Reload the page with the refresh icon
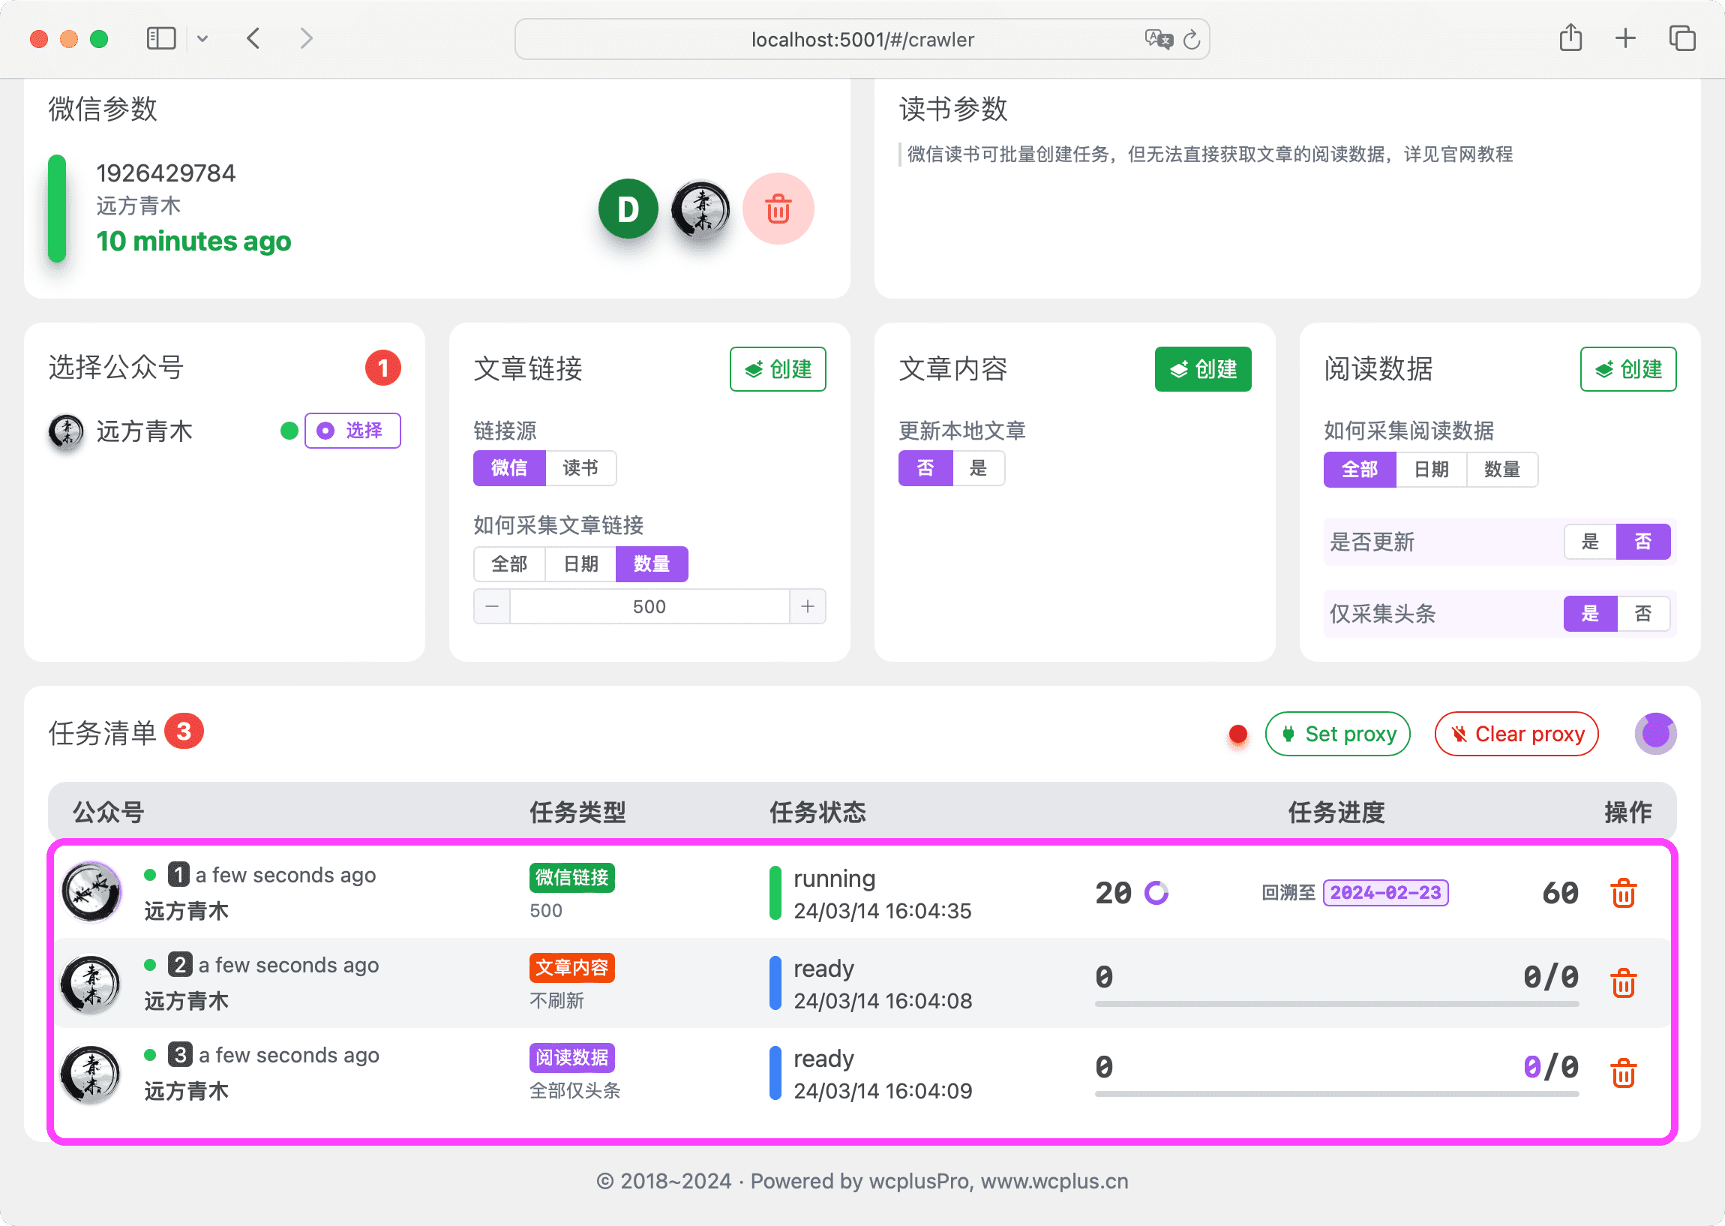 pos(1192,39)
